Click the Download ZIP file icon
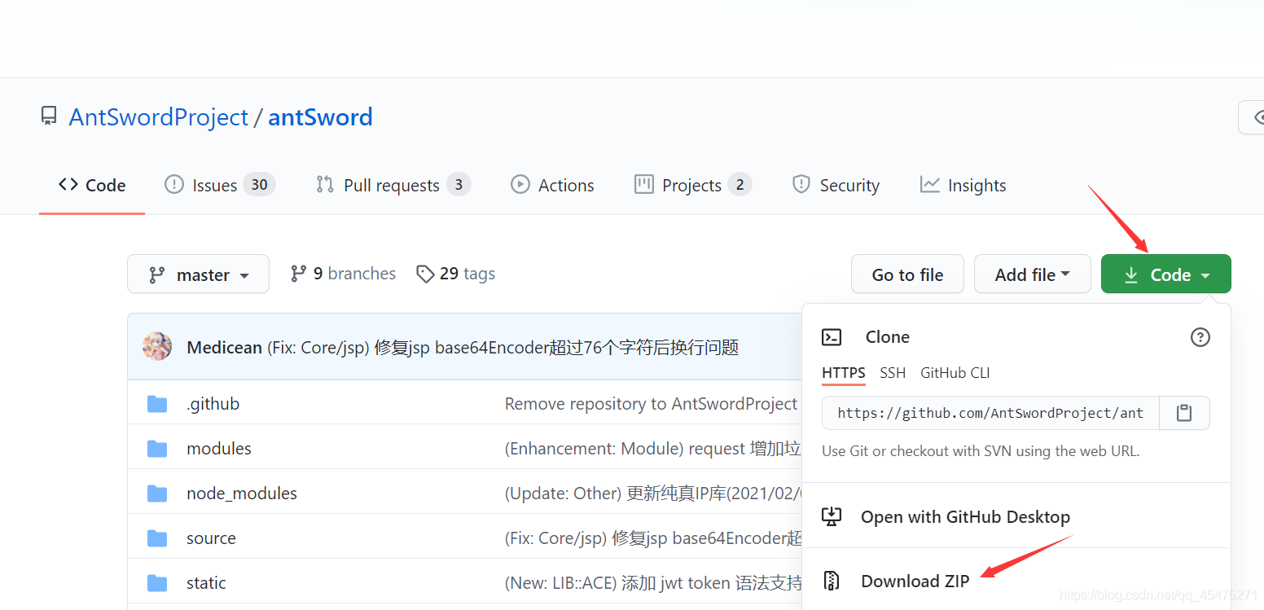The height and width of the screenshot is (610, 1264). [832, 581]
